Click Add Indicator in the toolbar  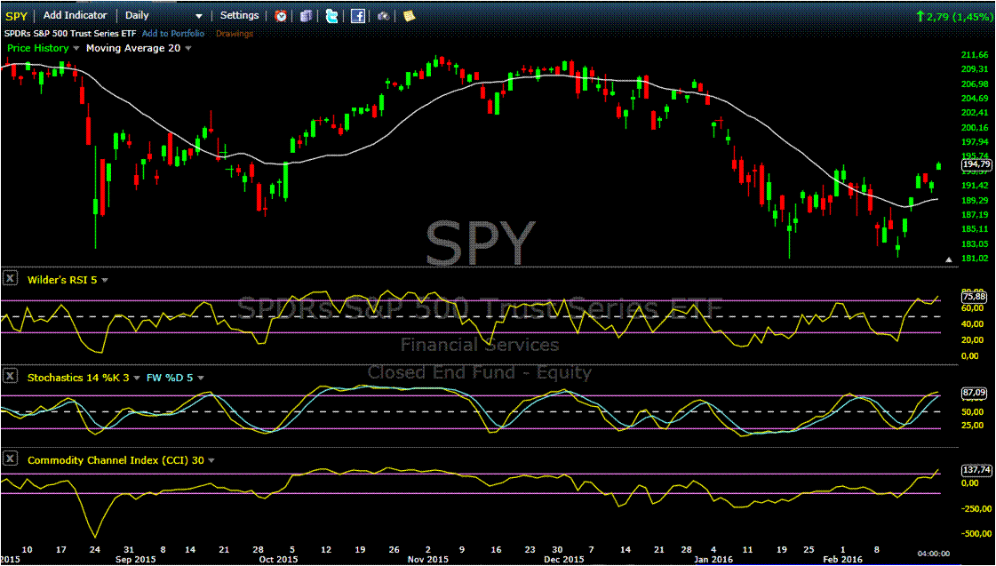(75, 15)
